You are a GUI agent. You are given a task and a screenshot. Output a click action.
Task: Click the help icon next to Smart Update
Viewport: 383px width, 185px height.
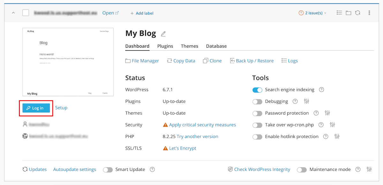click(x=152, y=169)
